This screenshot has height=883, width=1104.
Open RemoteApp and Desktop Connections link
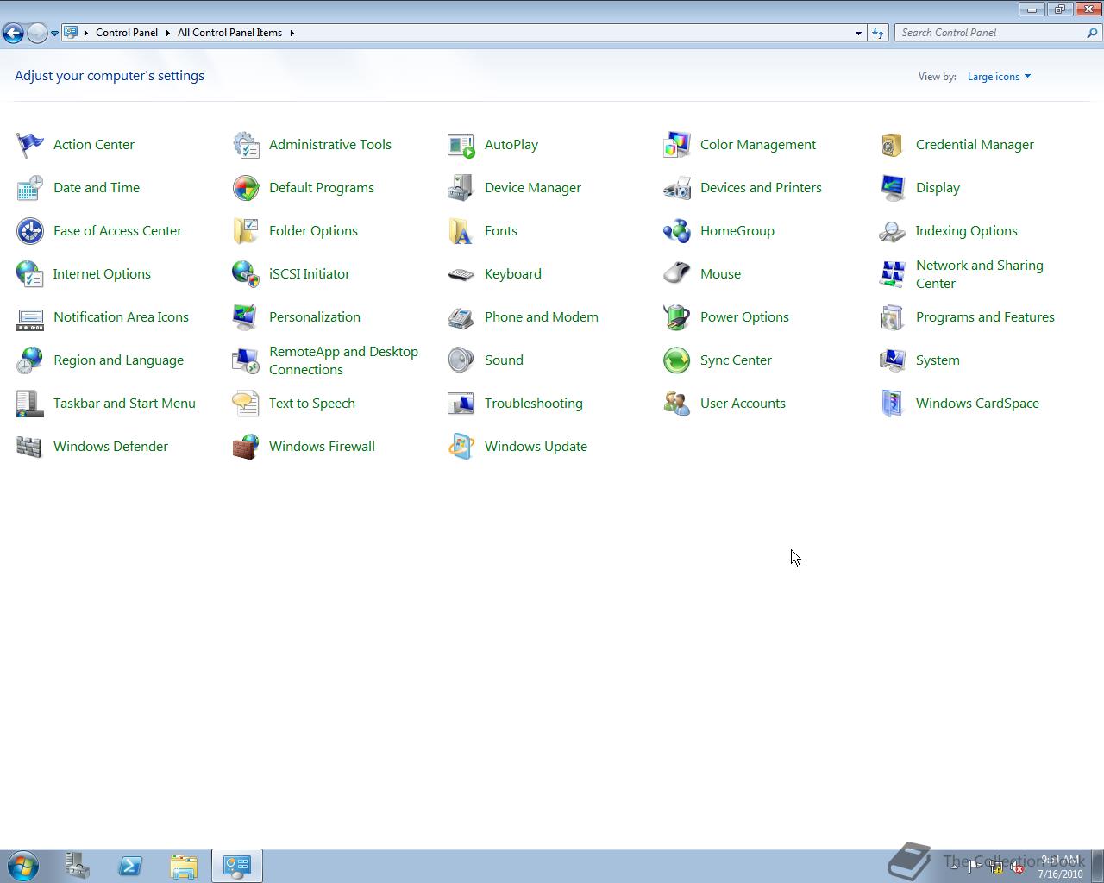click(343, 360)
